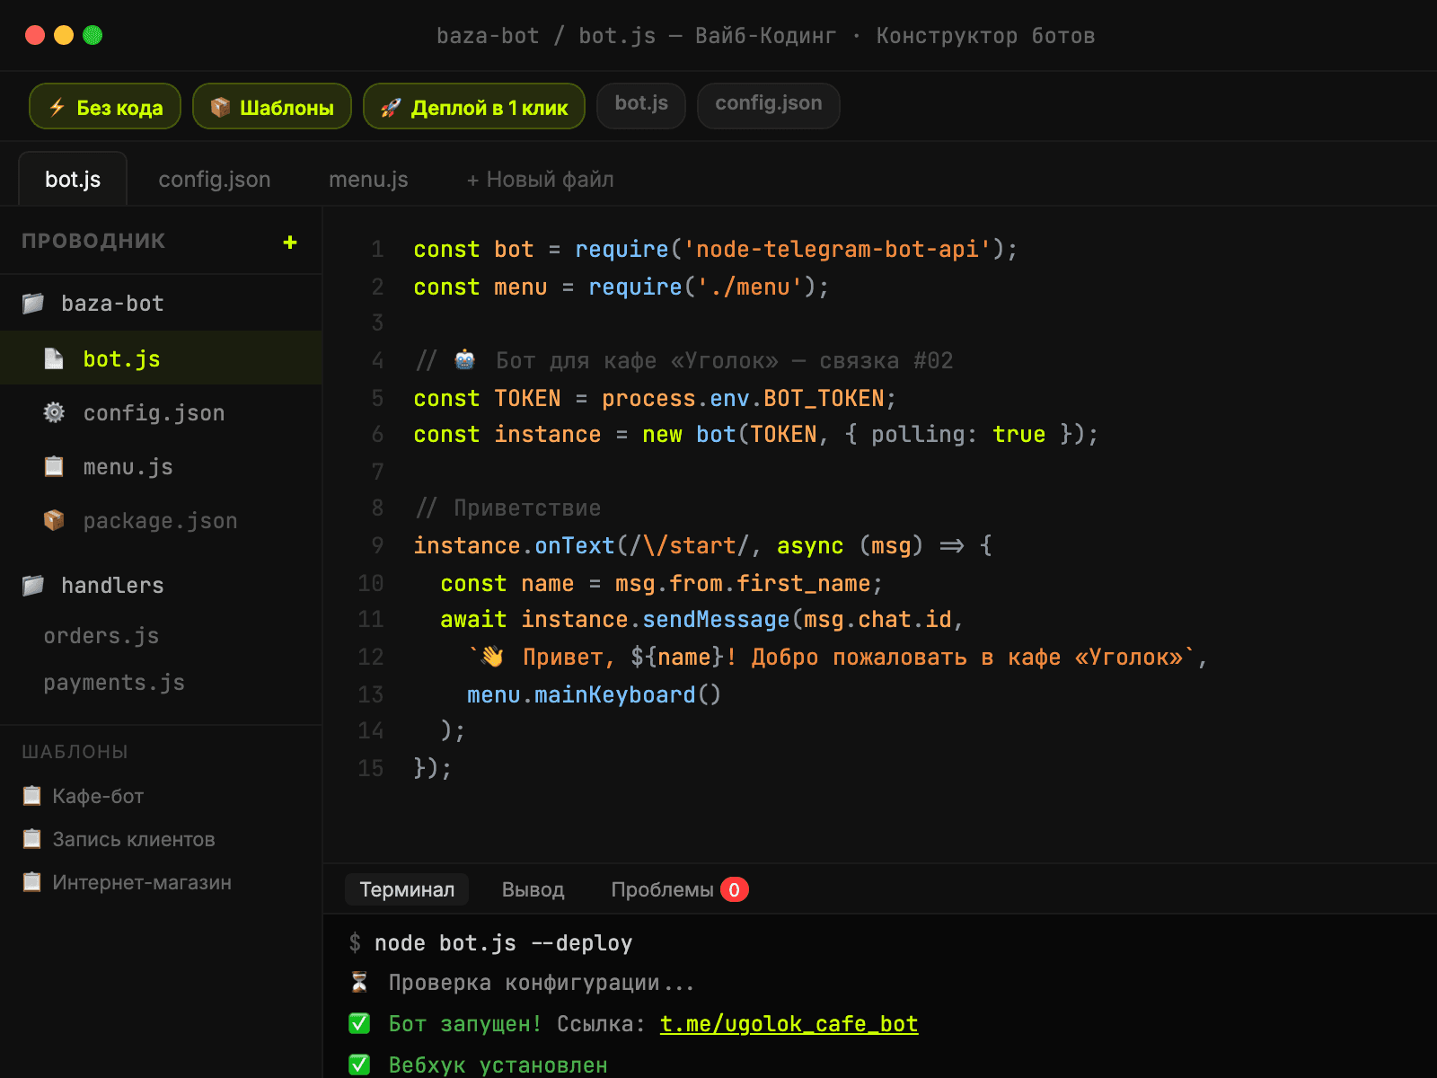Click the bot.js file icon in the explorer
The image size is (1437, 1078).
pyautogui.click(x=54, y=358)
